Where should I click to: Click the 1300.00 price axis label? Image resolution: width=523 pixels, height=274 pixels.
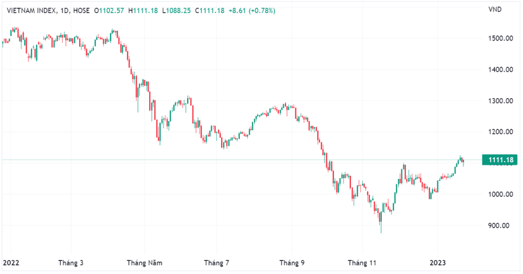[x=499, y=101]
